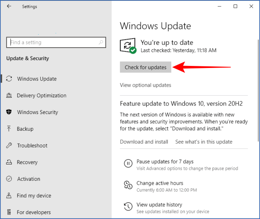Open Change active hours
This screenshot has width=260, height=219.
coord(160,183)
